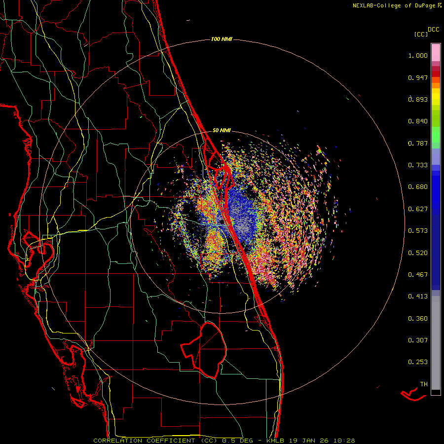Click the DCC label above the color scale

(x=433, y=30)
